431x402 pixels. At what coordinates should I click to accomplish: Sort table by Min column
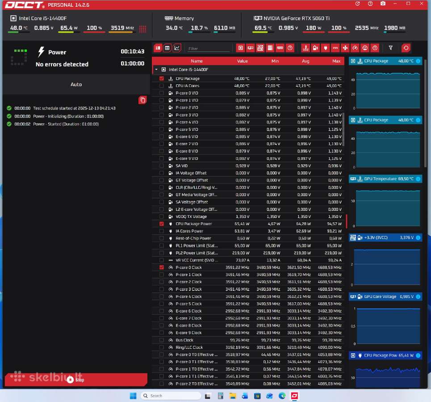(275, 61)
